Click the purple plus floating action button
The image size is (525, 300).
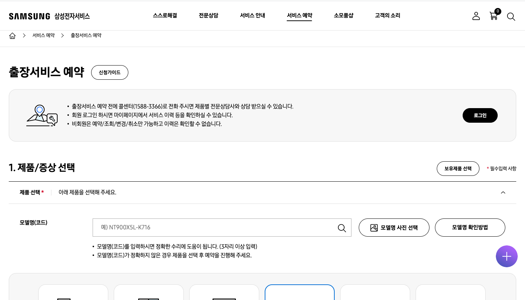pyautogui.click(x=507, y=256)
